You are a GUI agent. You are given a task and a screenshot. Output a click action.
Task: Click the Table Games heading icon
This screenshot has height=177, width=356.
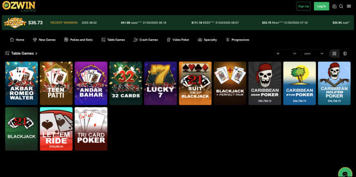[x=7, y=53]
